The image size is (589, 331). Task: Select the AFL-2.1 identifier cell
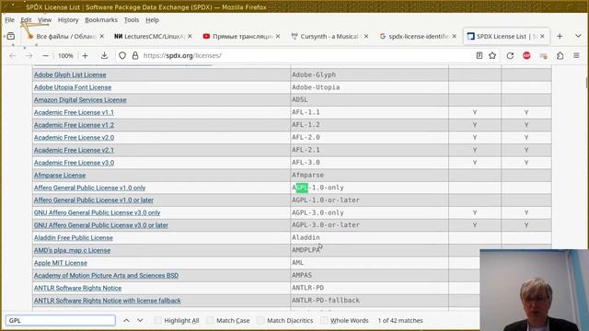pos(369,150)
